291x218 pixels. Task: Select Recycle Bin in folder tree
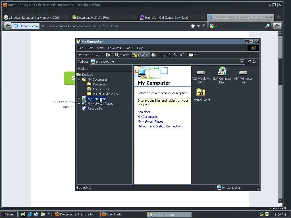95,108
